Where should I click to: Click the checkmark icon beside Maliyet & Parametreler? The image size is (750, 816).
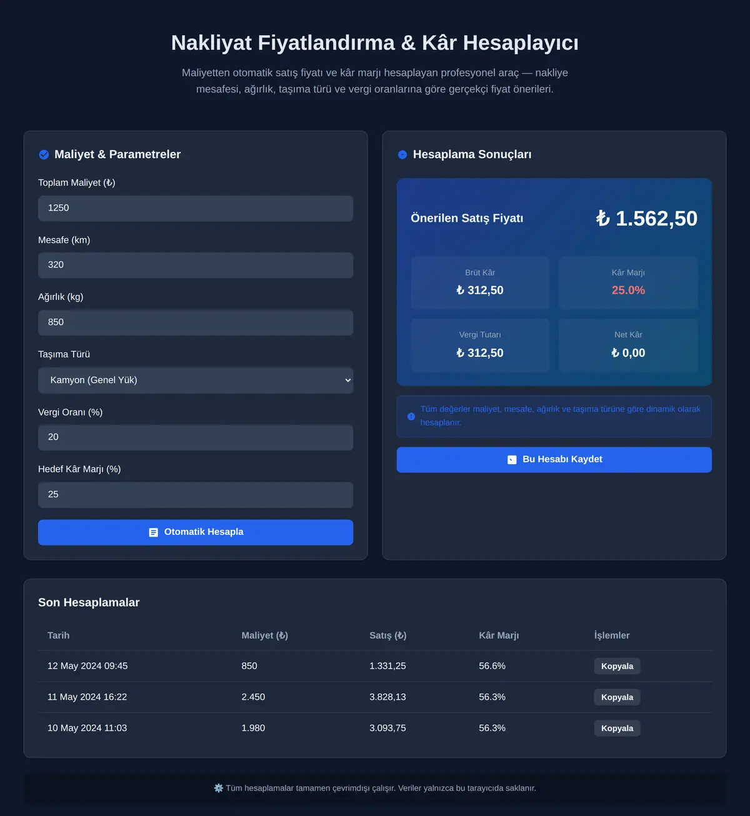pos(44,155)
